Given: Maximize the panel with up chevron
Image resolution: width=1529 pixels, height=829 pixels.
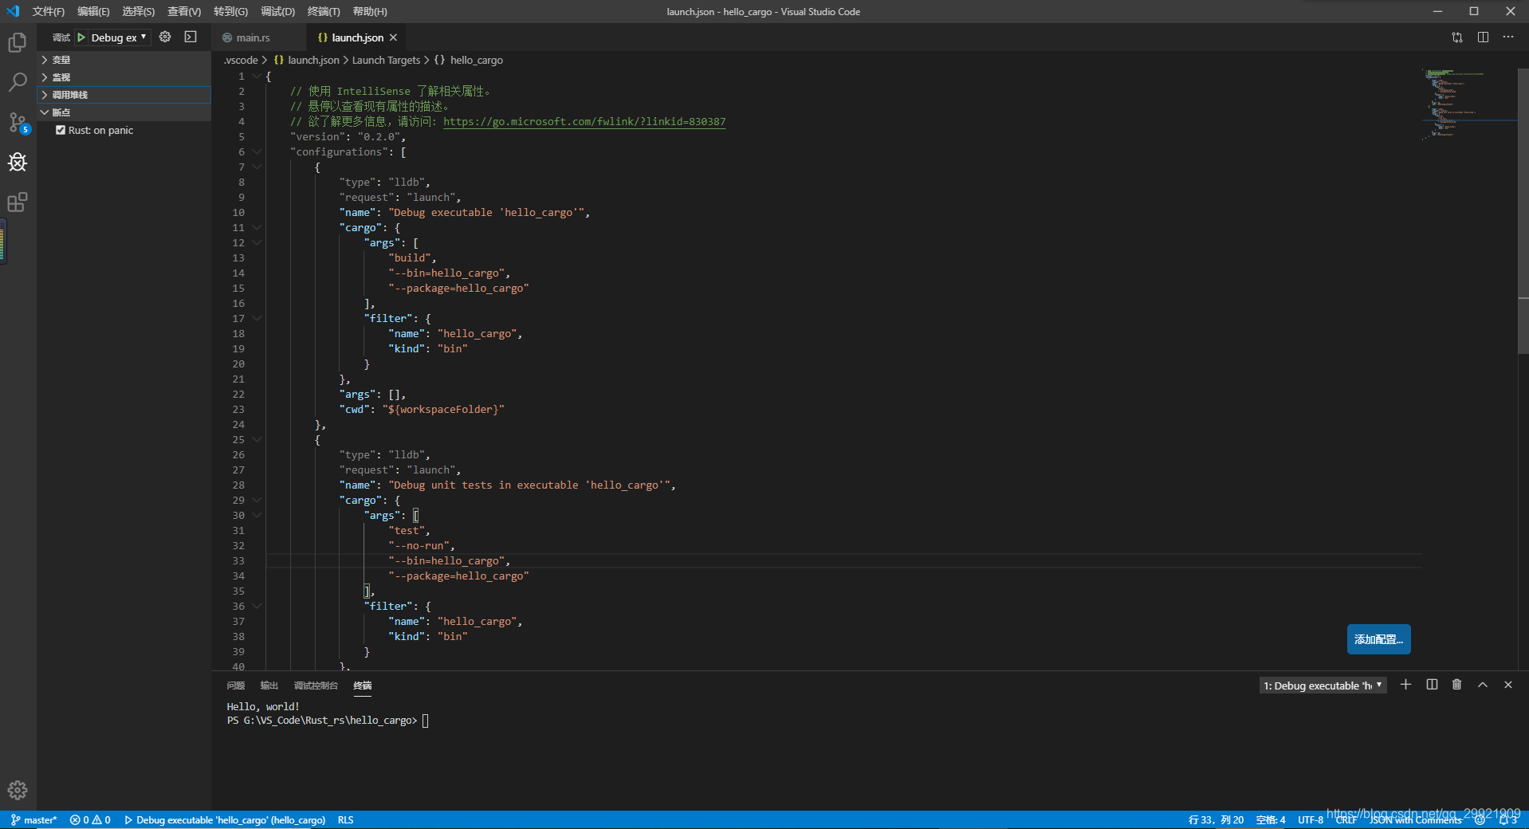Looking at the screenshot, I should [x=1483, y=685].
